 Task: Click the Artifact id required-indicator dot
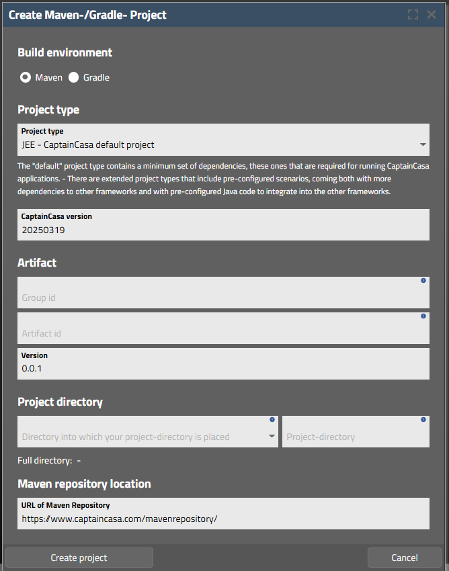(x=423, y=316)
